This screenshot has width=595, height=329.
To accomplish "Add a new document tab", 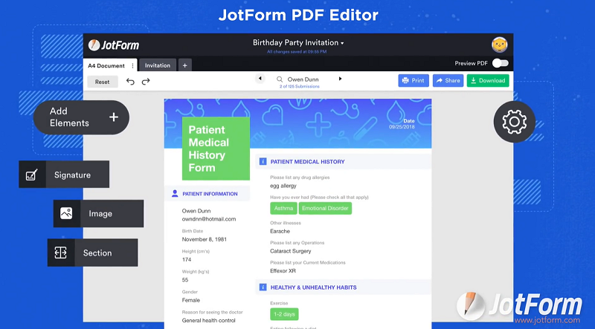I will (x=184, y=65).
